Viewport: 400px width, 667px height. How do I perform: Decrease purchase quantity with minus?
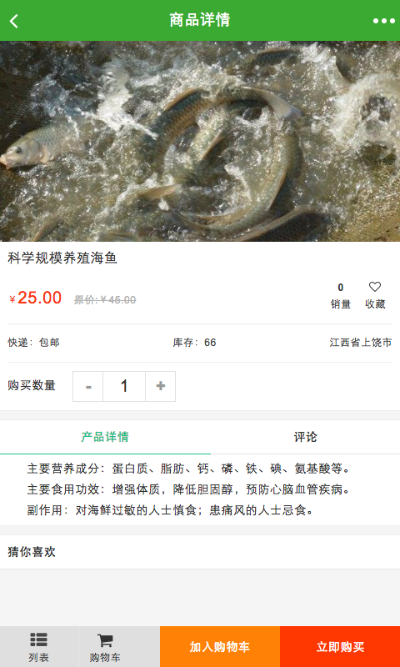click(x=88, y=386)
